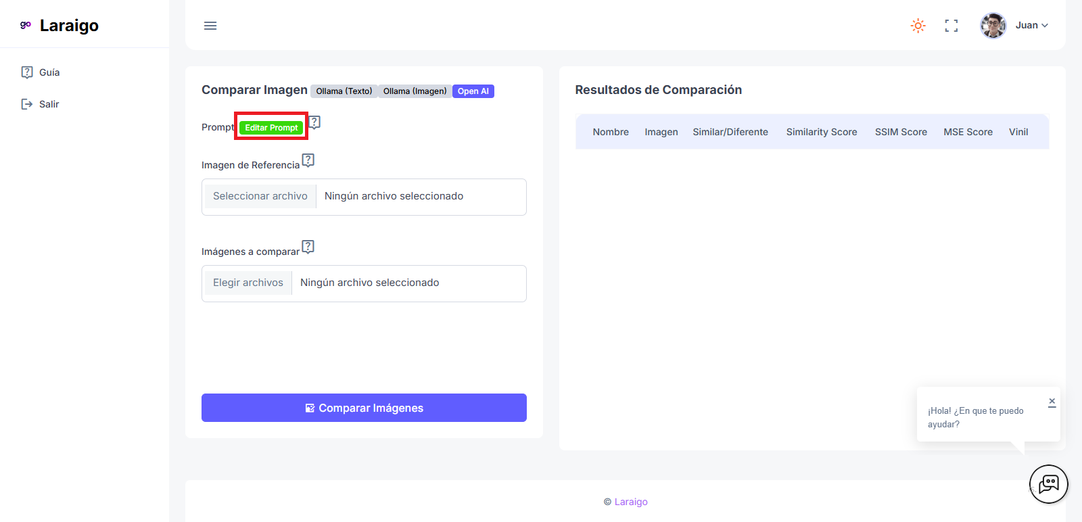Click help icon beside Imágenes a comparar
This screenshot has height=522, width=1082.
tap(308, 247)
